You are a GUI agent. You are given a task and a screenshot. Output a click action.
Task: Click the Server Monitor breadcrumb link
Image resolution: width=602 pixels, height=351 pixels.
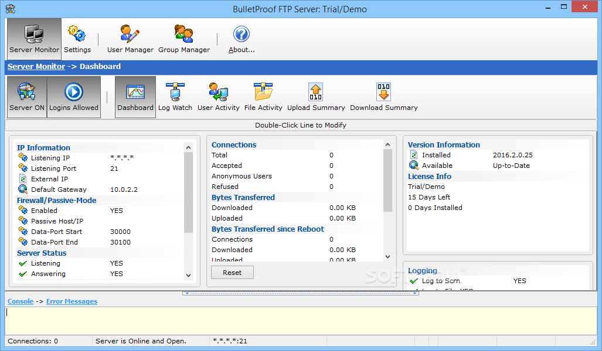(x=36, y=66)
